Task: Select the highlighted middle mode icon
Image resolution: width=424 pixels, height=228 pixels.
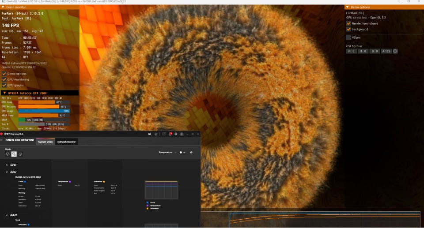Action: pos(14,154)
